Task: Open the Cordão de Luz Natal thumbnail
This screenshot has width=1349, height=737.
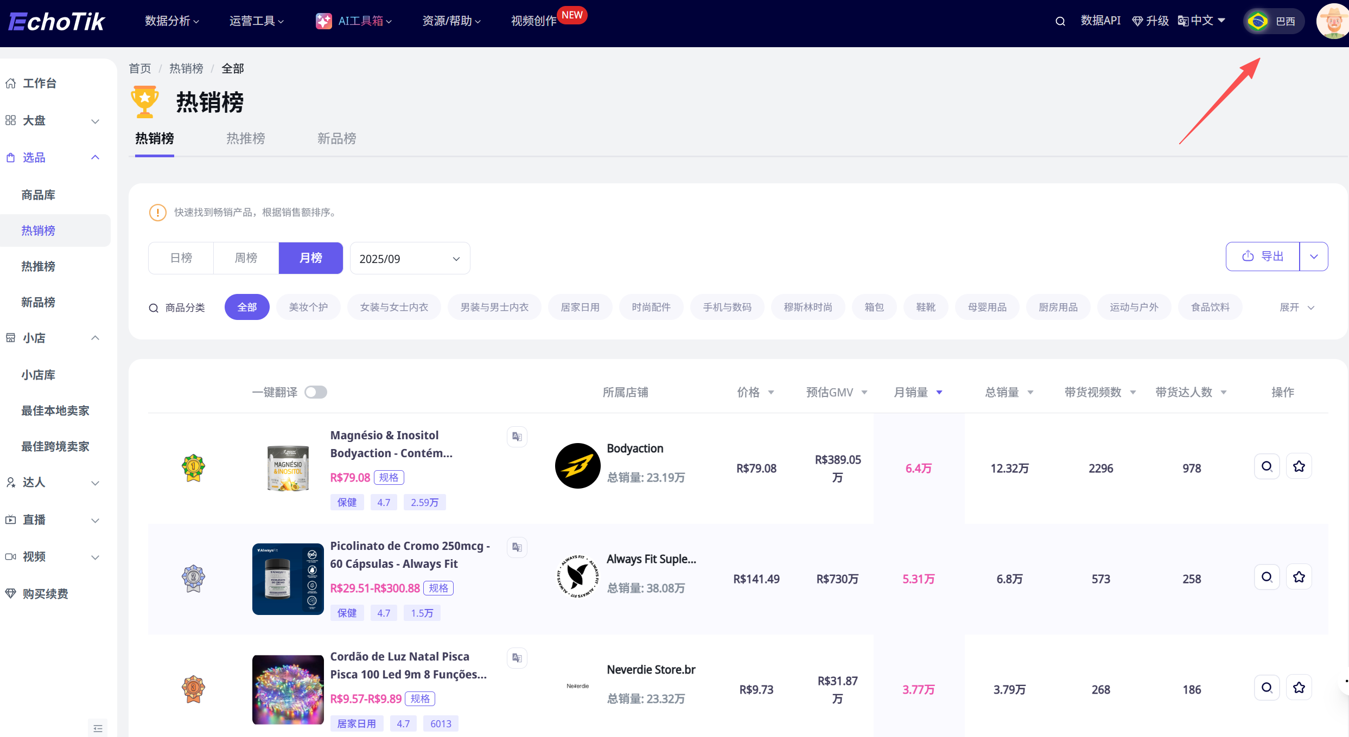Action: [x=288, y=689]
